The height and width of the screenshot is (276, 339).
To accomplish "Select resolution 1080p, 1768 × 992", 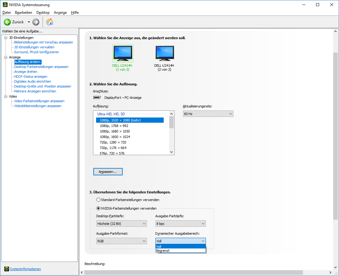I will tap(130, 126).
